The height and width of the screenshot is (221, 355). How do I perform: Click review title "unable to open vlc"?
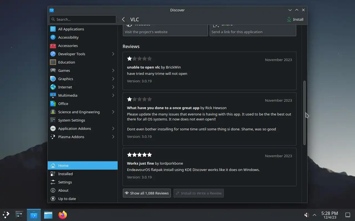[x=143, y=67]
